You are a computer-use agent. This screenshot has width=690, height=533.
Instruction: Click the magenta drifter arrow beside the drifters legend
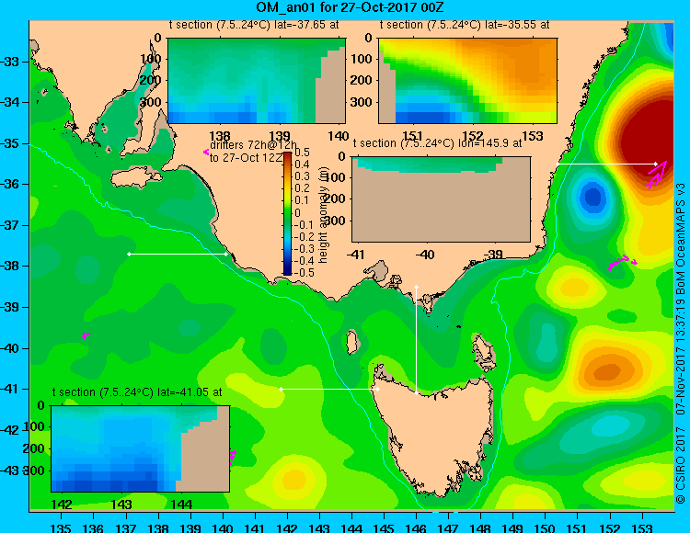tap(205, 152)
